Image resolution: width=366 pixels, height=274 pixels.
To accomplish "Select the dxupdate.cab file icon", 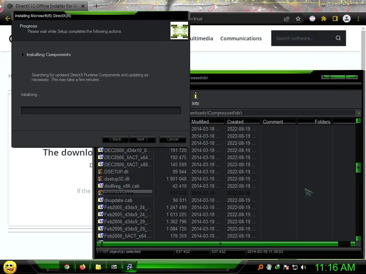I will coord(100,200).
